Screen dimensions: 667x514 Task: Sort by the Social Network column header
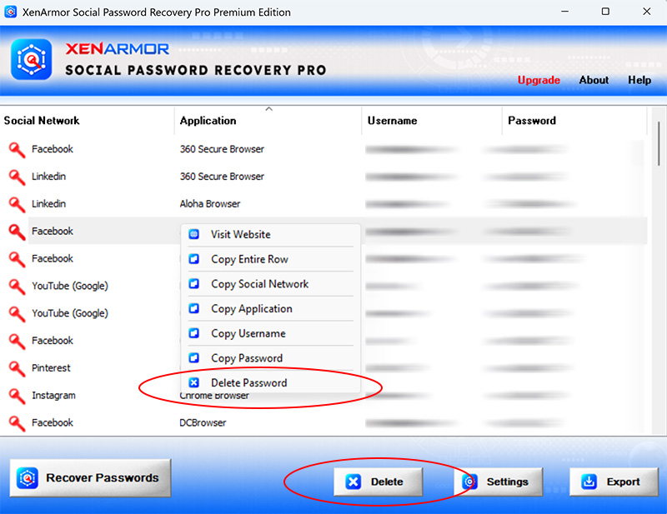(x=88, y=121)
